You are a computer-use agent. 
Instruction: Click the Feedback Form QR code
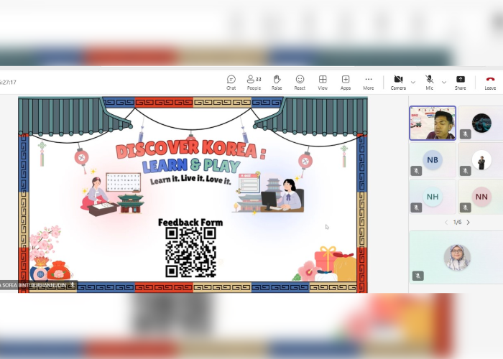[190, 252]
